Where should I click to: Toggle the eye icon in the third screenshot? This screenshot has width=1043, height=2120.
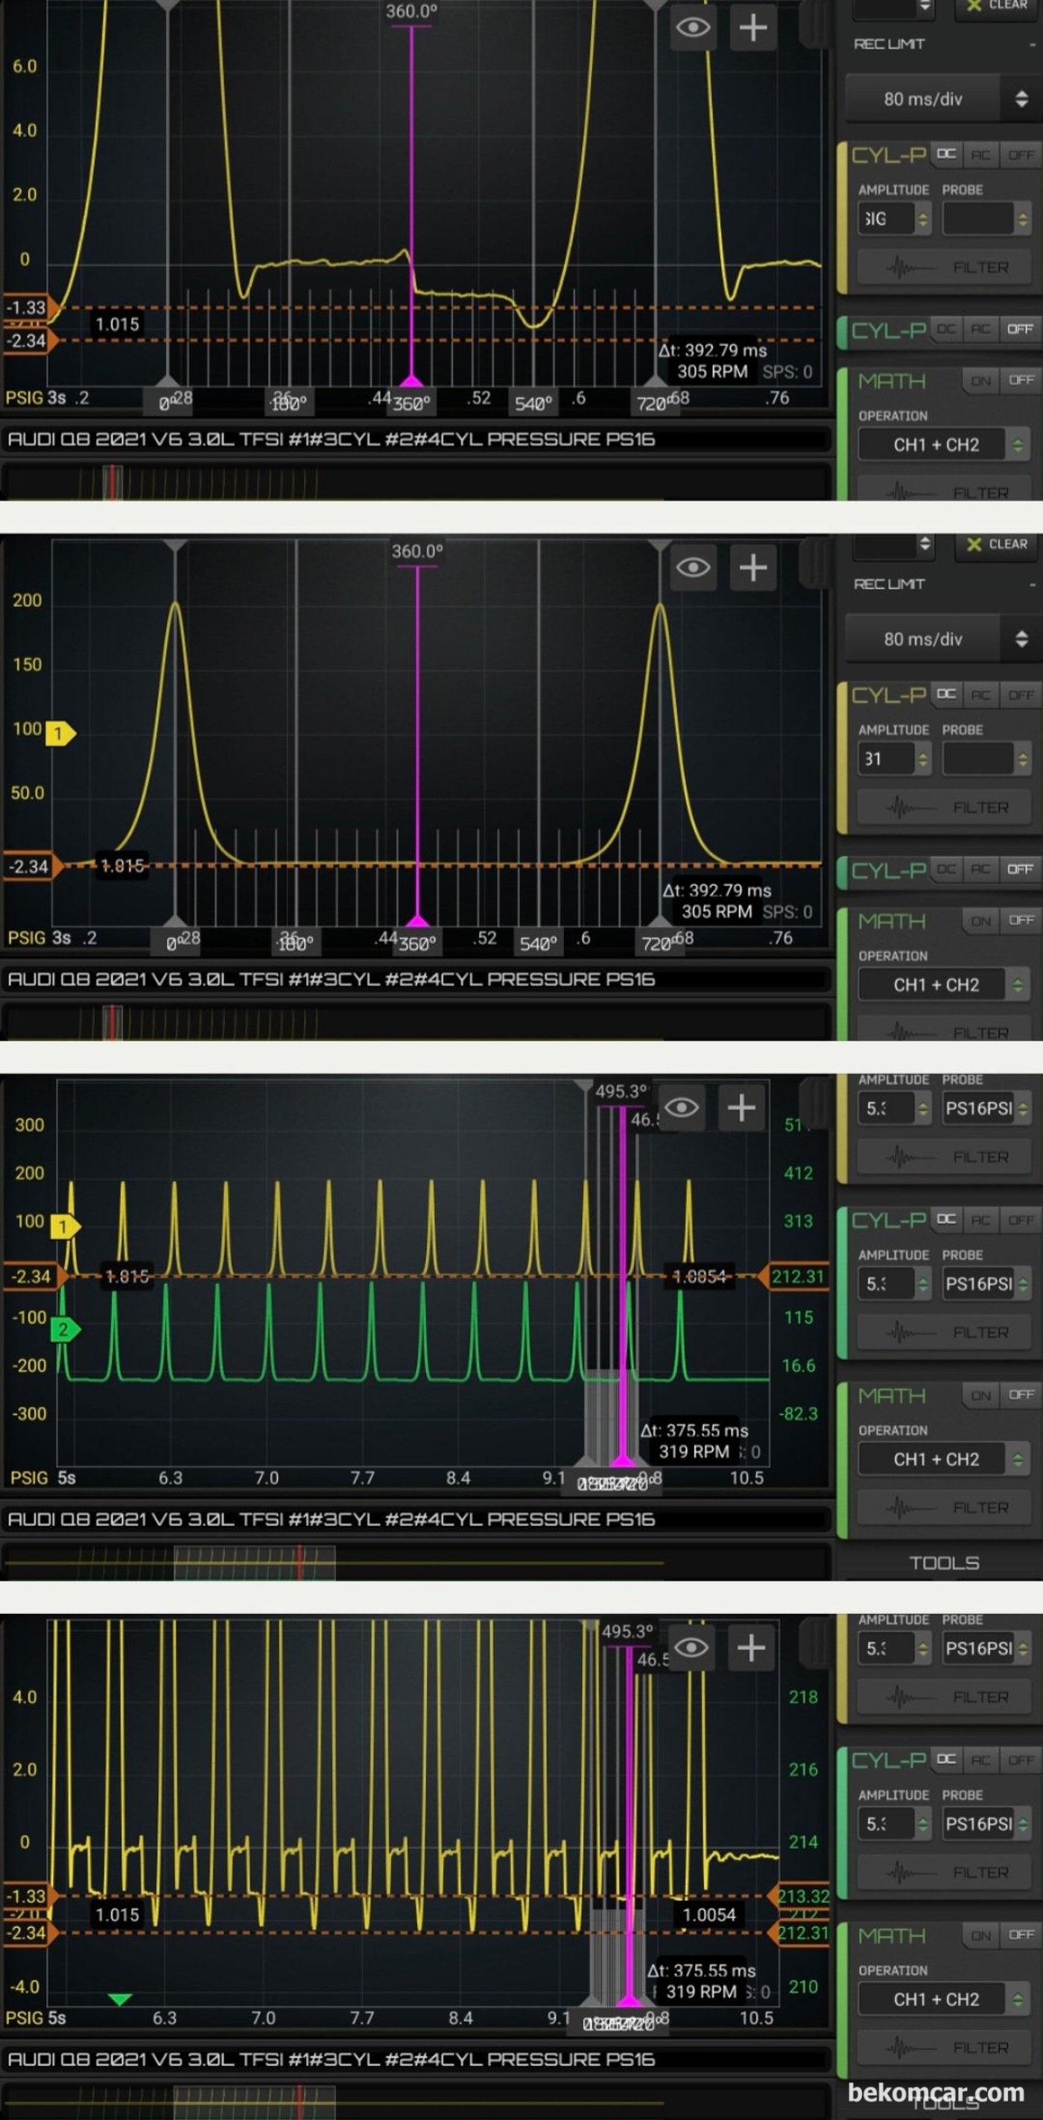(x=682, y=1108)
